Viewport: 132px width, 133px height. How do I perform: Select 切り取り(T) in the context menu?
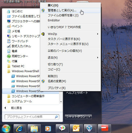point(70,64)
